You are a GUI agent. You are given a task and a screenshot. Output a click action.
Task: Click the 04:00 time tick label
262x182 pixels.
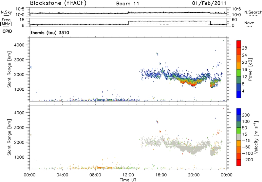point(62,175)
